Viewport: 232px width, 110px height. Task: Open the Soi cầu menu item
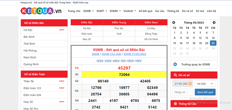pos(160,11)
